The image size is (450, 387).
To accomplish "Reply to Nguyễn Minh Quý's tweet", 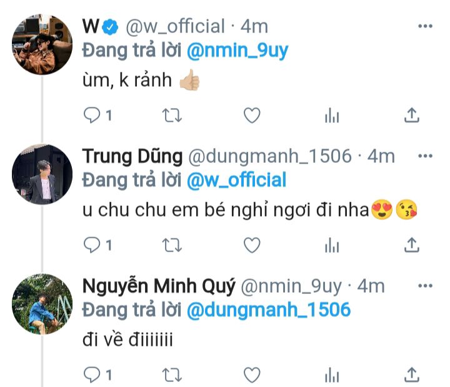I will point(92,375).
